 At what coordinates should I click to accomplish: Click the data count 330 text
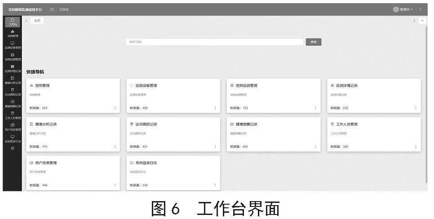(x=145, y=185)
